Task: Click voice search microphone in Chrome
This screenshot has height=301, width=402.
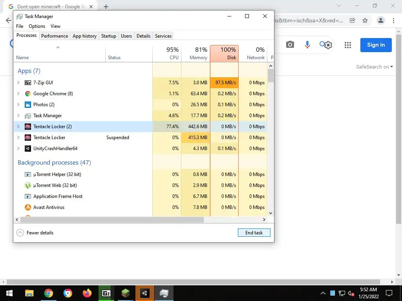Action: [x=307, y=45]
